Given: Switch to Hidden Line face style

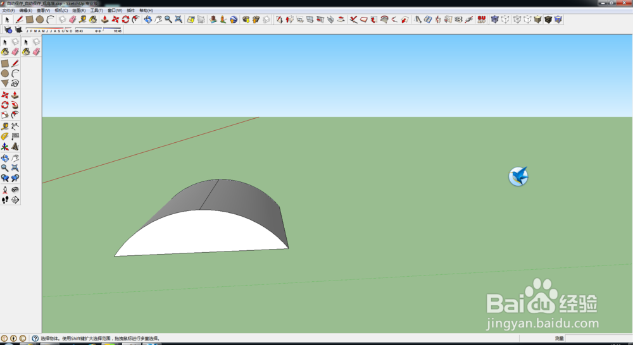Looking at the screenshot, I should pos(527,20).
